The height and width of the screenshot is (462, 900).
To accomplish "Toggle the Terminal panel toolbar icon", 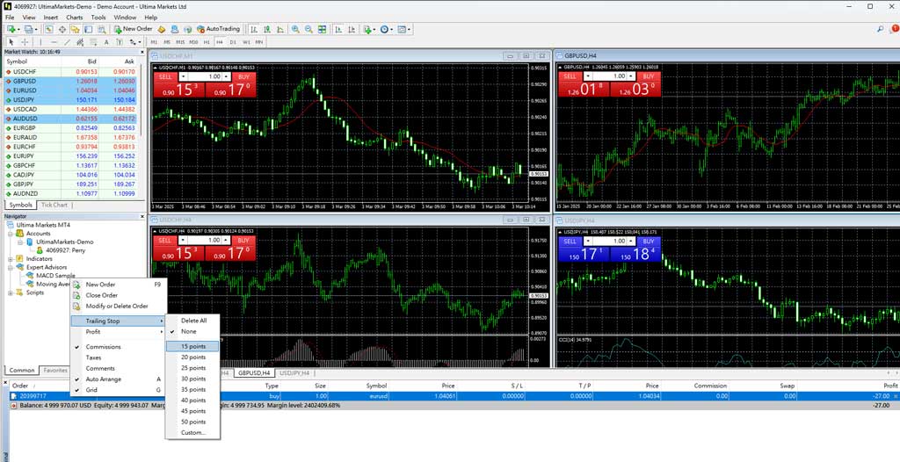I will (x=89, y=29).
